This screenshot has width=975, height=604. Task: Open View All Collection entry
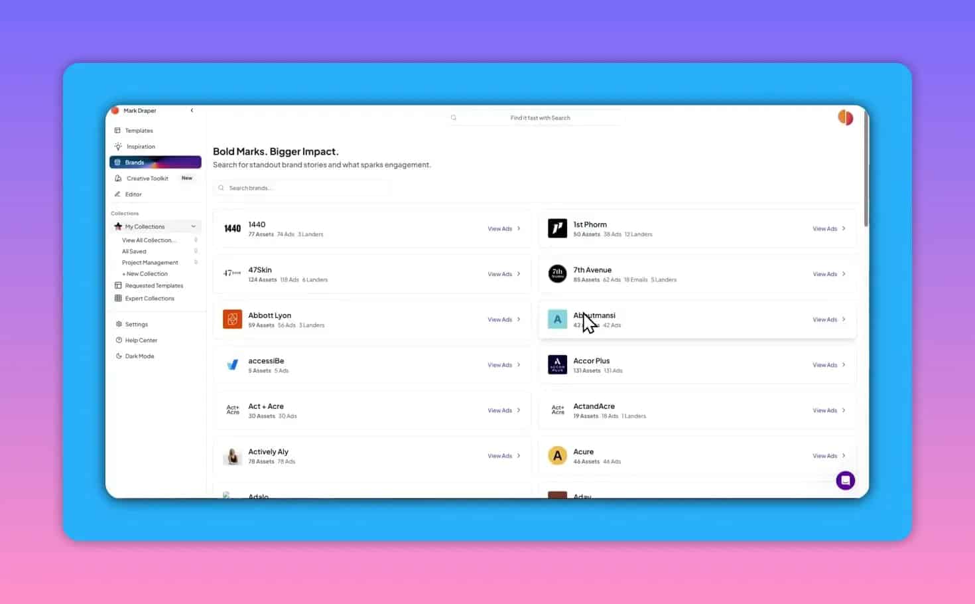149,240
